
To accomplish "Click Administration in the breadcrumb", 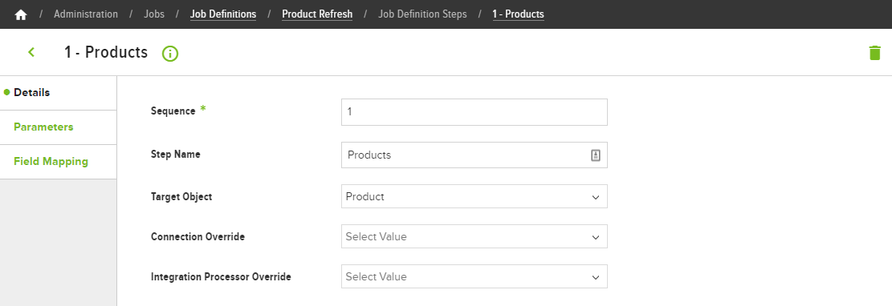I will pyautogui.click(x=86, y=14).
